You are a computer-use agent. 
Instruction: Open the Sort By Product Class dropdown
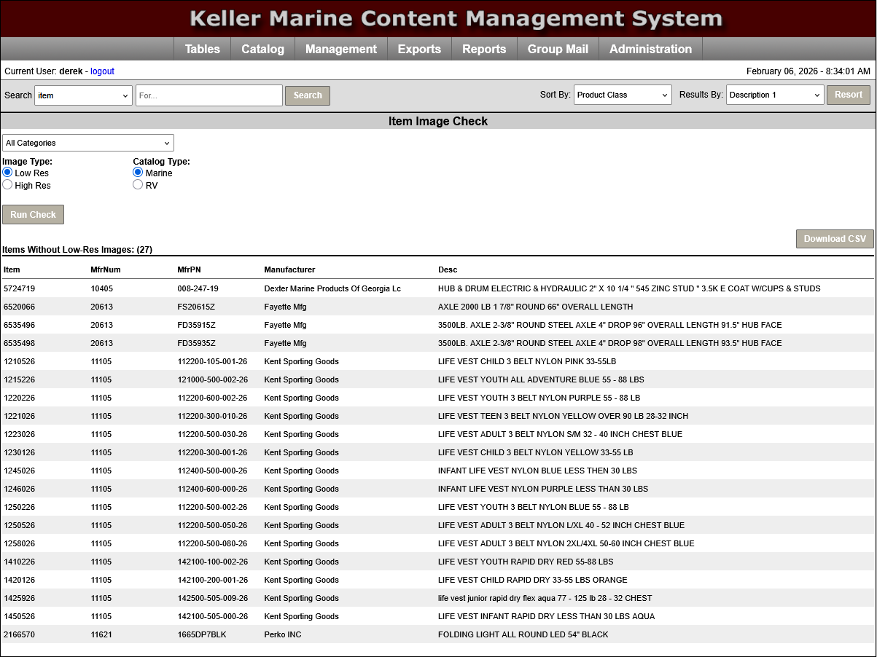coord(623,94)
